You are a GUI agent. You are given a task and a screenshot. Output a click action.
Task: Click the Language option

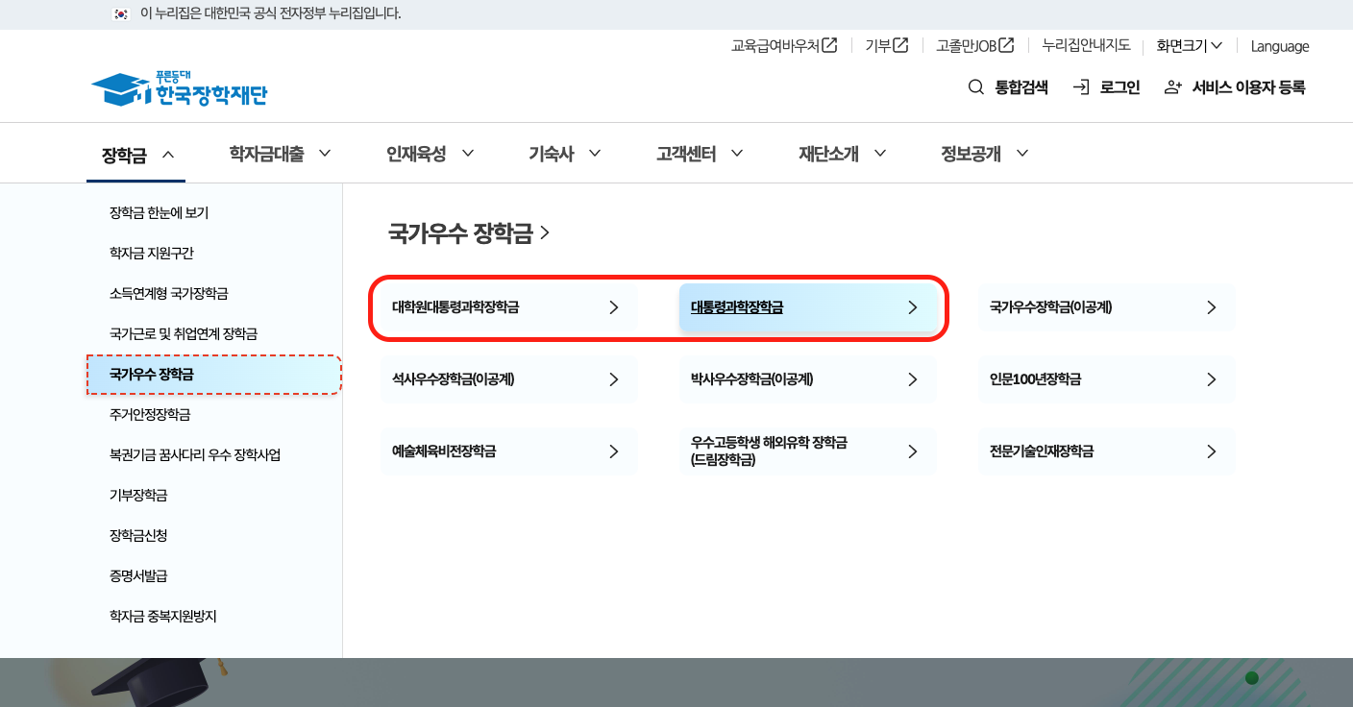pos(1279,46)
